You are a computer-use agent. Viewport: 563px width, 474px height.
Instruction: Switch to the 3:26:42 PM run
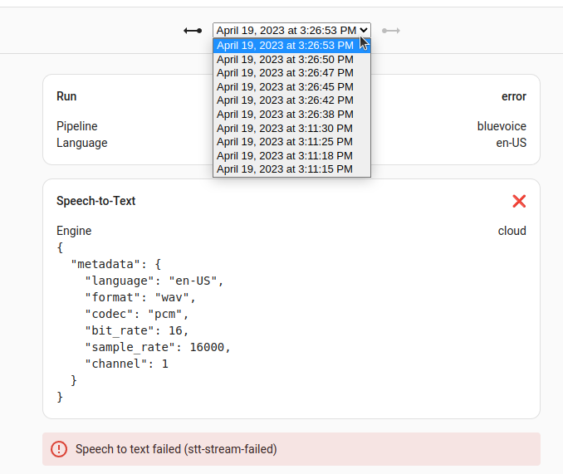(285, 100)
